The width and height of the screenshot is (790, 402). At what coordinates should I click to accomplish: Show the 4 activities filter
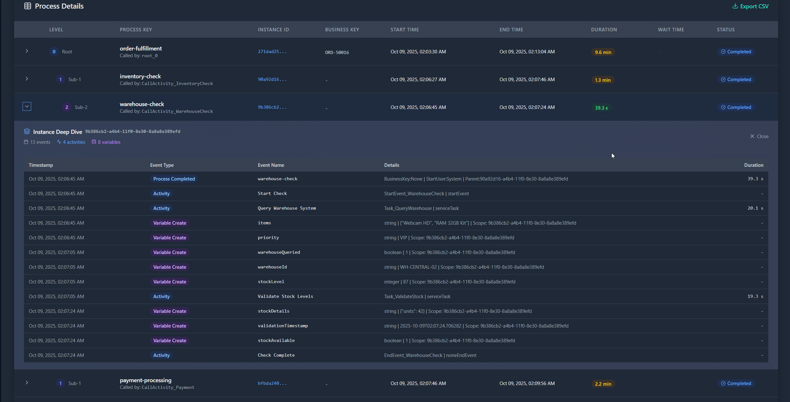tap(74, 142)
